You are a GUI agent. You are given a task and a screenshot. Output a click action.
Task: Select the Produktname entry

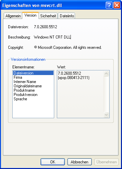tap(33, 90)
